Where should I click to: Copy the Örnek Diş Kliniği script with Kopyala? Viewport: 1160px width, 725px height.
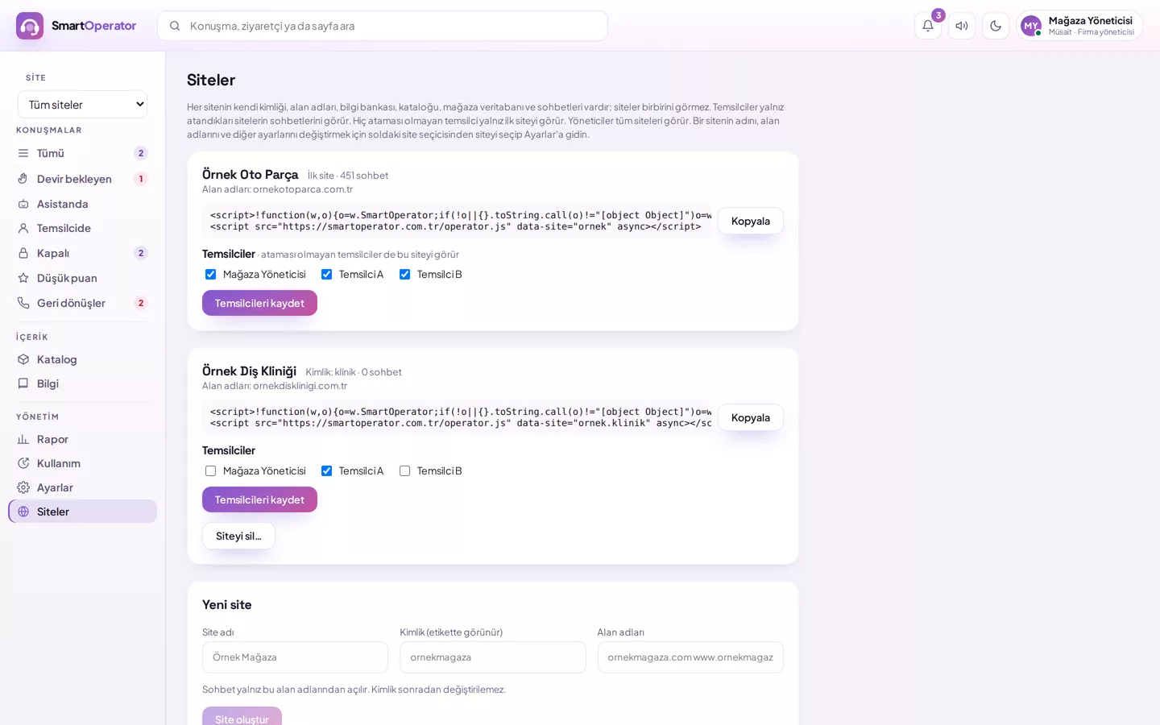[750, 417]
